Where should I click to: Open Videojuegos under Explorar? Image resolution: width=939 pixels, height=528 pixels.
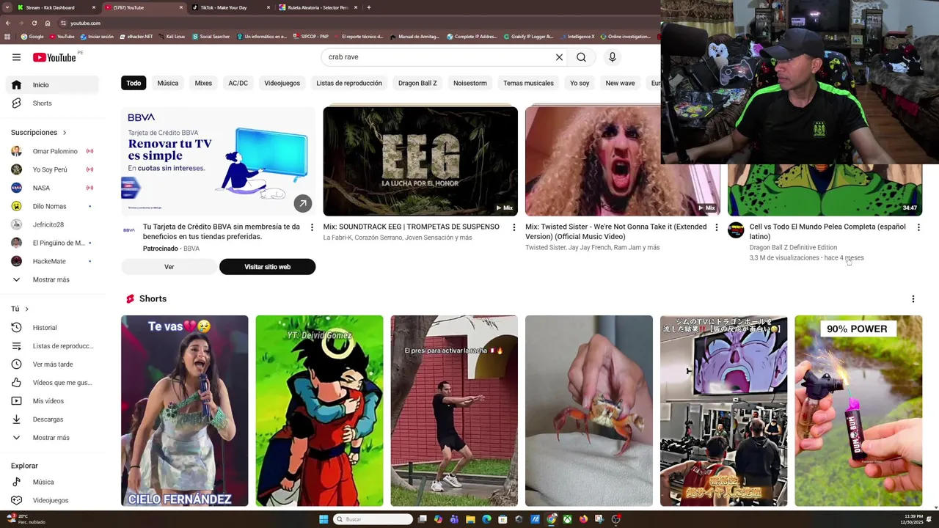tap(51, 500)
